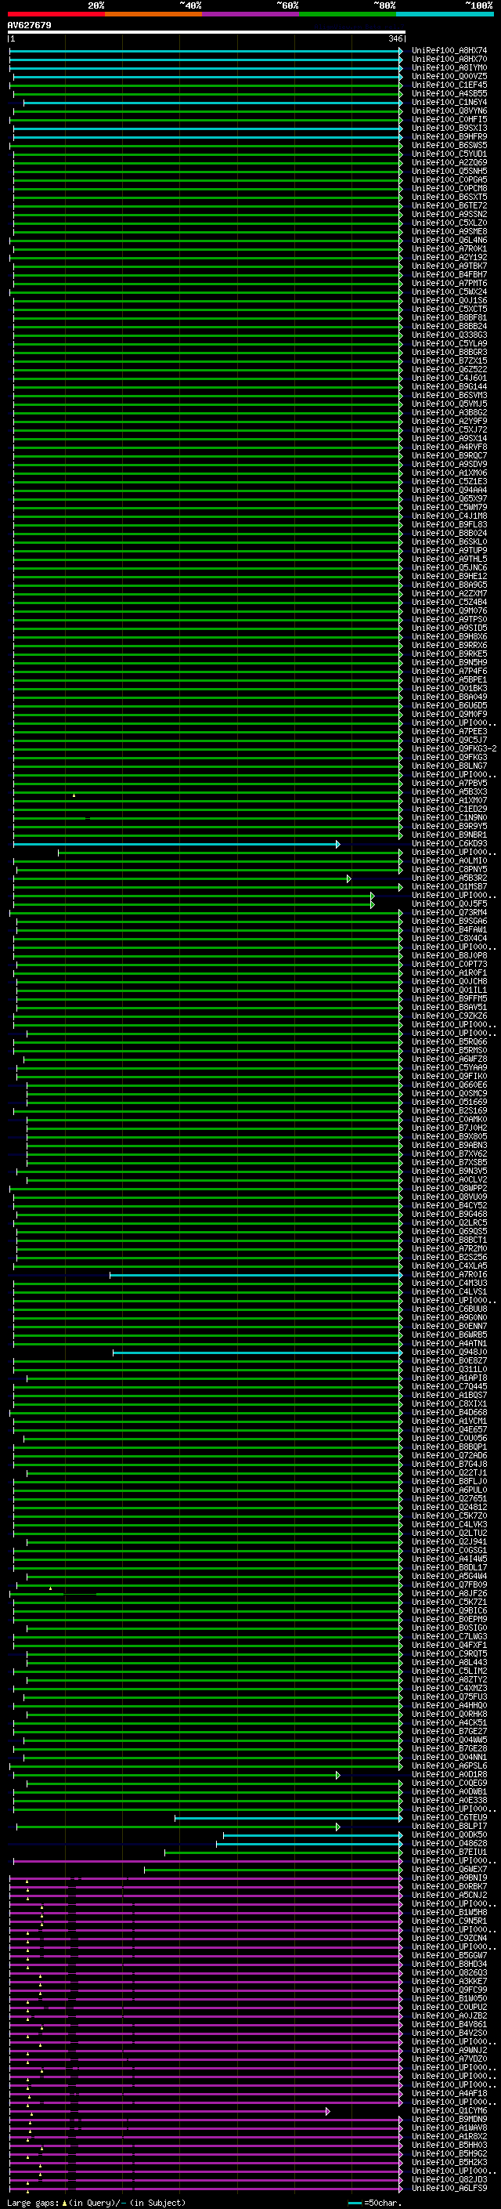Click the orange ~40% legend segment
This screenshot has width=501, height=2209.
point(153,14)
